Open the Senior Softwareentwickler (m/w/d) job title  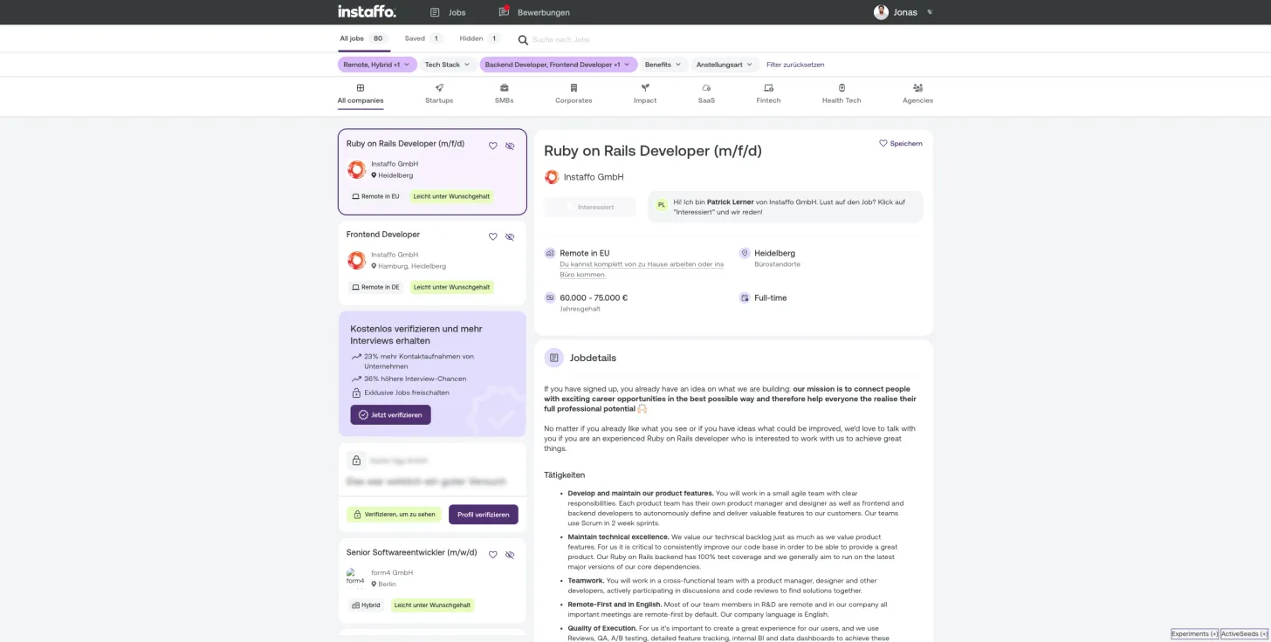tap(412, 553)
